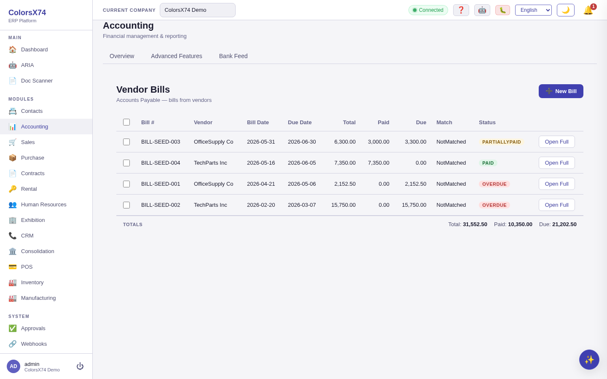Select the BILL-SEED-001 row checkbox
Screen dimensions: 607x379
[x=126, y=184]
